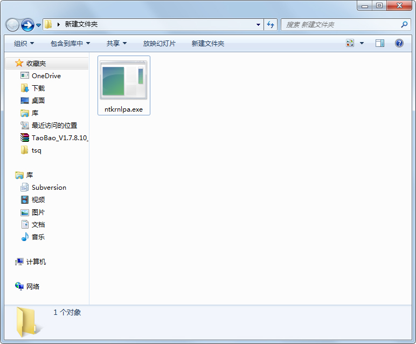Open 文档 library
This screenshot has width=416, height=344.
click(38, 225)
